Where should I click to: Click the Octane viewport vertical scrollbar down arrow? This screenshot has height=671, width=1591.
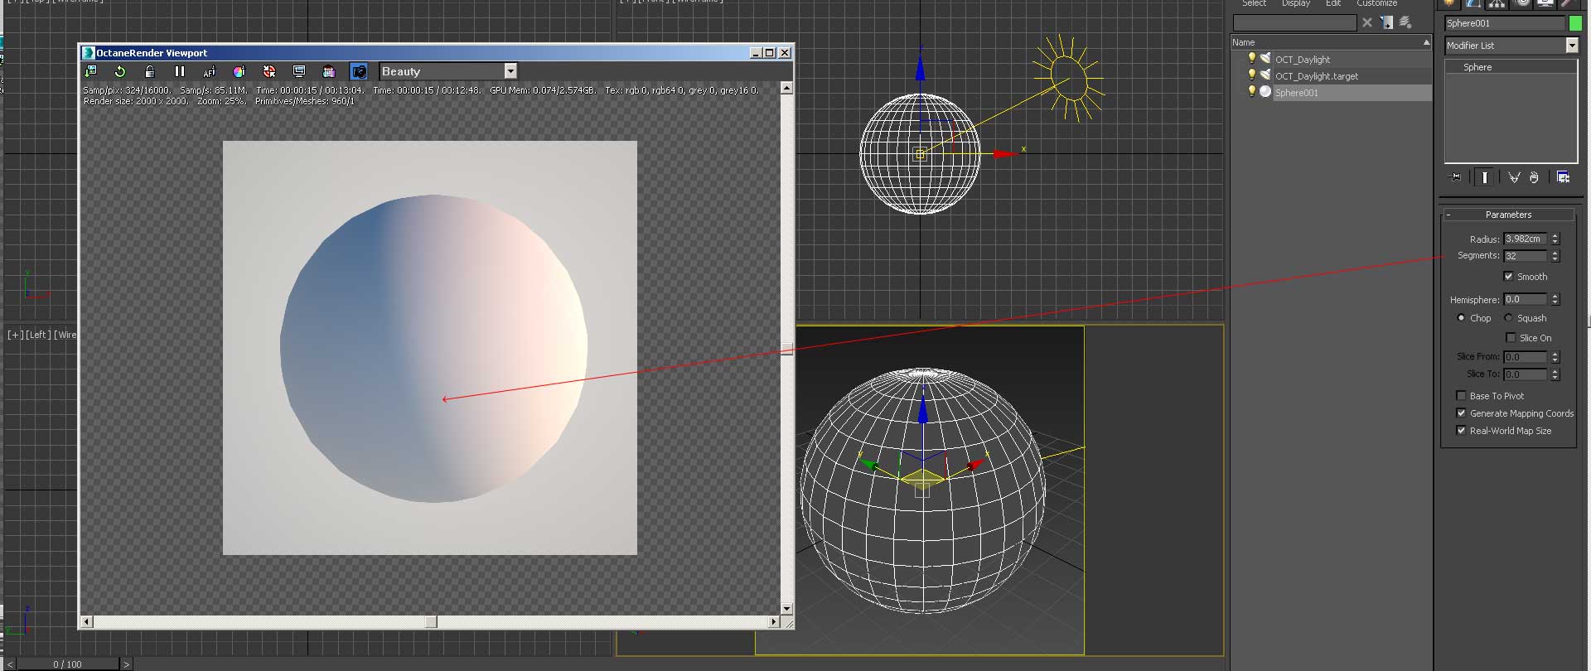point(786,609)
